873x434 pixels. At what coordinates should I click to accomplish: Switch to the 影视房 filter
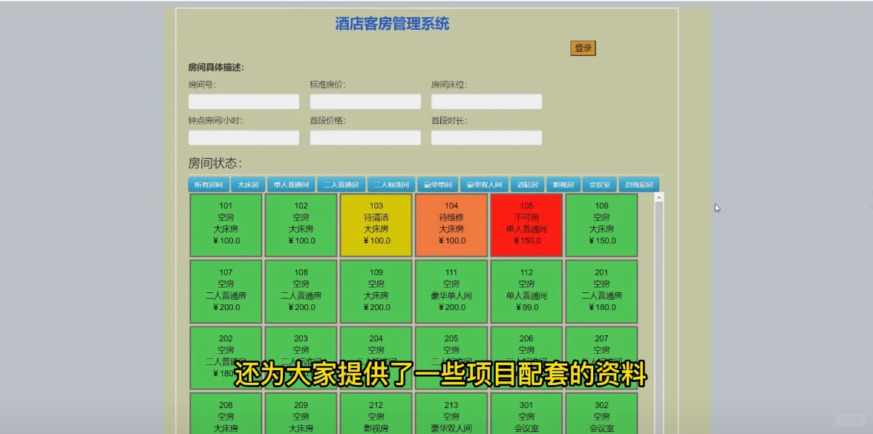[x=563, y=184]
